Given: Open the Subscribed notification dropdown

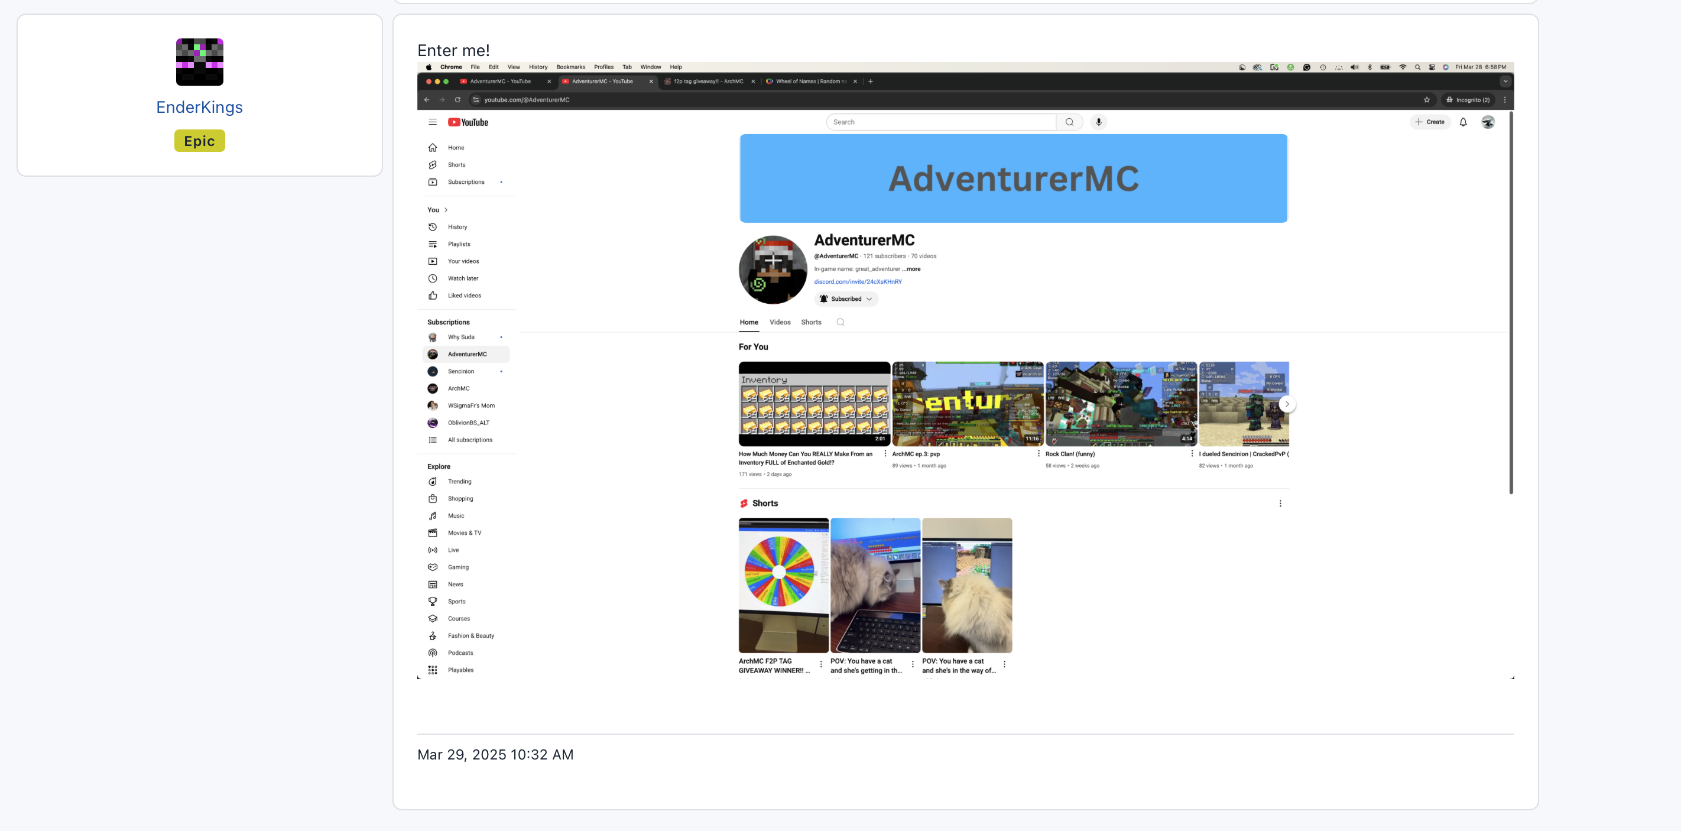Looking at the screenshot, I should (846, 298).
